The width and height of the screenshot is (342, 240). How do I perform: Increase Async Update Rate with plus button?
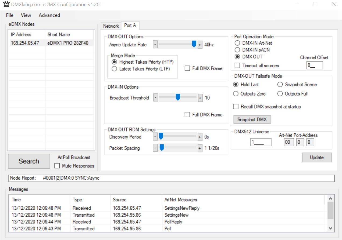click(x=200, y=45)
